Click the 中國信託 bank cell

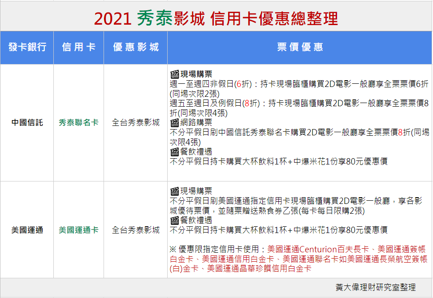(x=27, y=123)
